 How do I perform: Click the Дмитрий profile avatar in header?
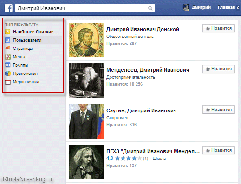[x=186, y=7]
